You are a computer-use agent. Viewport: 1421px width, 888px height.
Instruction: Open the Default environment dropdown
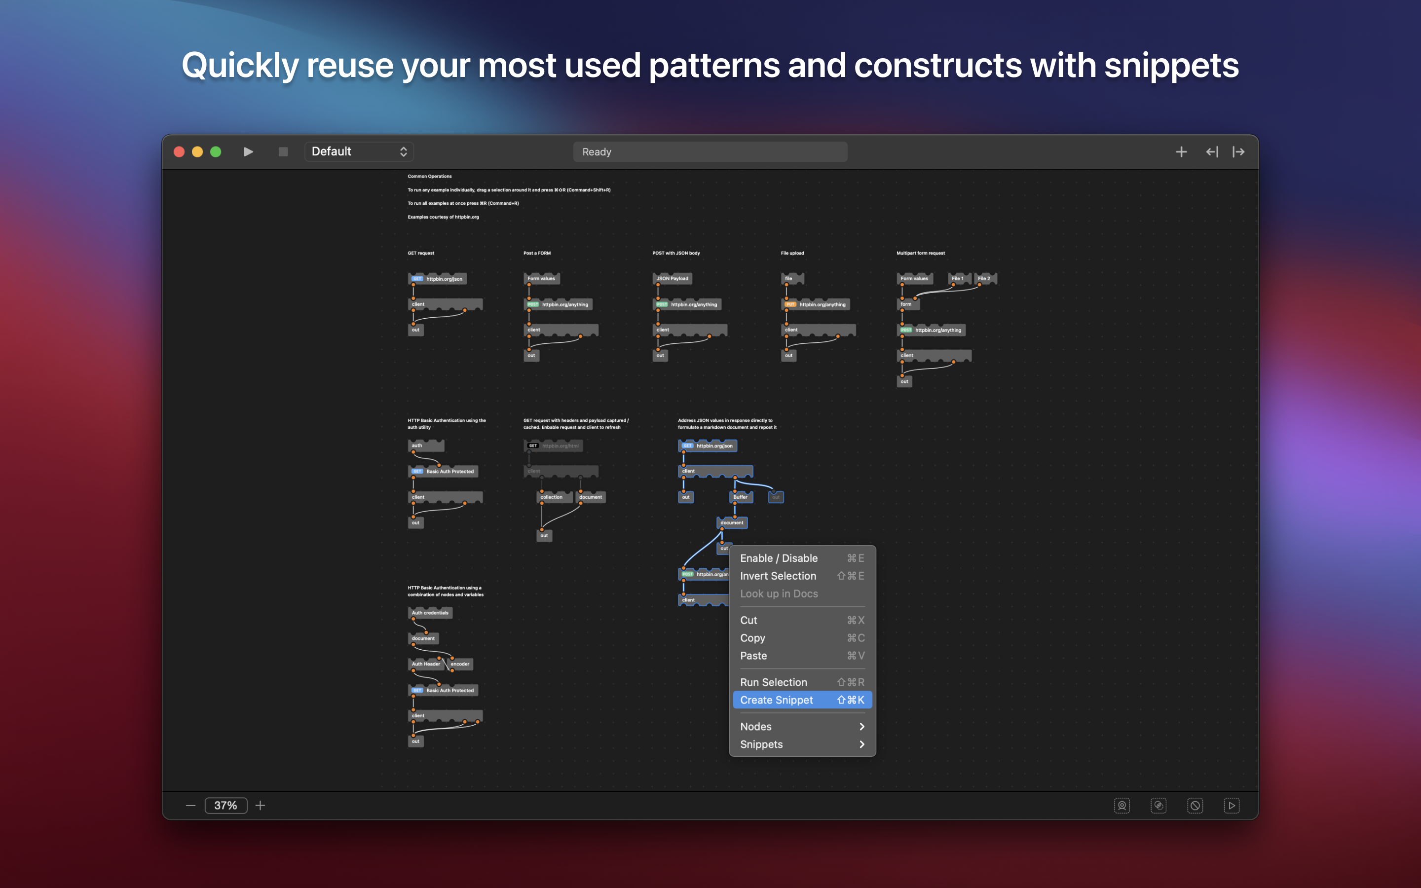tap(359, 151)
